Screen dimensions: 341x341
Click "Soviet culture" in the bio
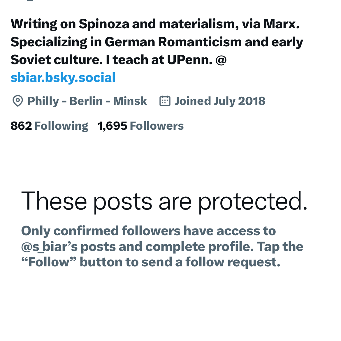(57, 60)
